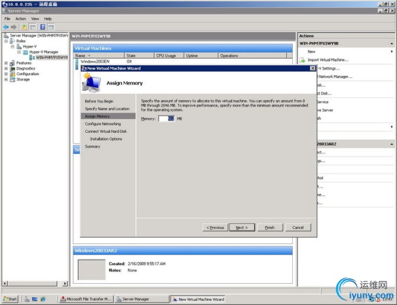Open the File menu
Viewport: 397px width, 305px height.
pos(7,19)
